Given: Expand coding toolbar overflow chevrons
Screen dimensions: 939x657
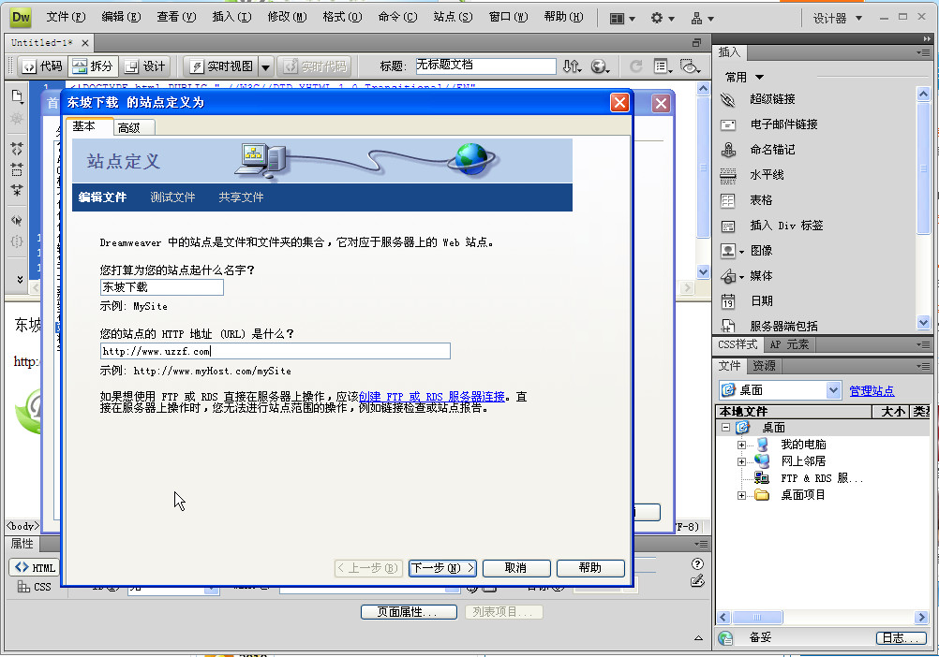Looking at the screenshot, I should point(19,279).
